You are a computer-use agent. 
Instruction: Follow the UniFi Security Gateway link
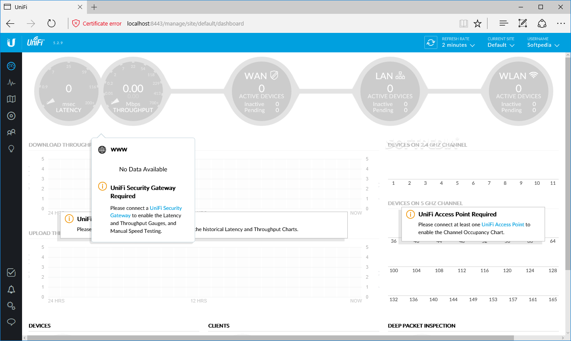[x=147, y=212]
